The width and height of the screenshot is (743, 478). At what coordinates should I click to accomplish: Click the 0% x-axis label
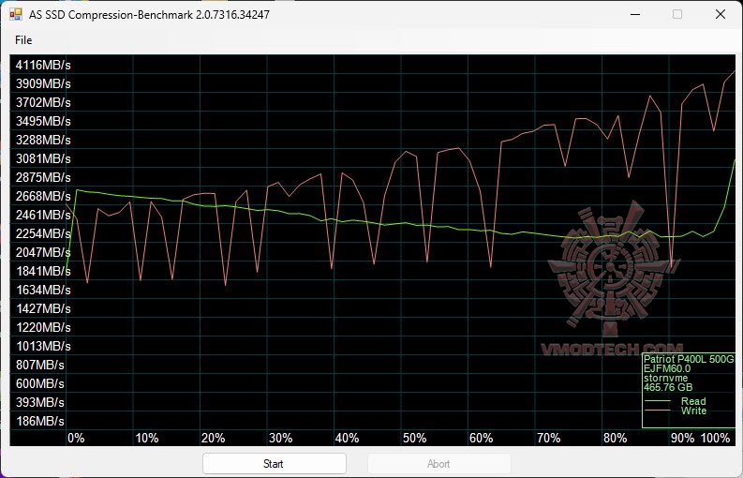point(76,438)
